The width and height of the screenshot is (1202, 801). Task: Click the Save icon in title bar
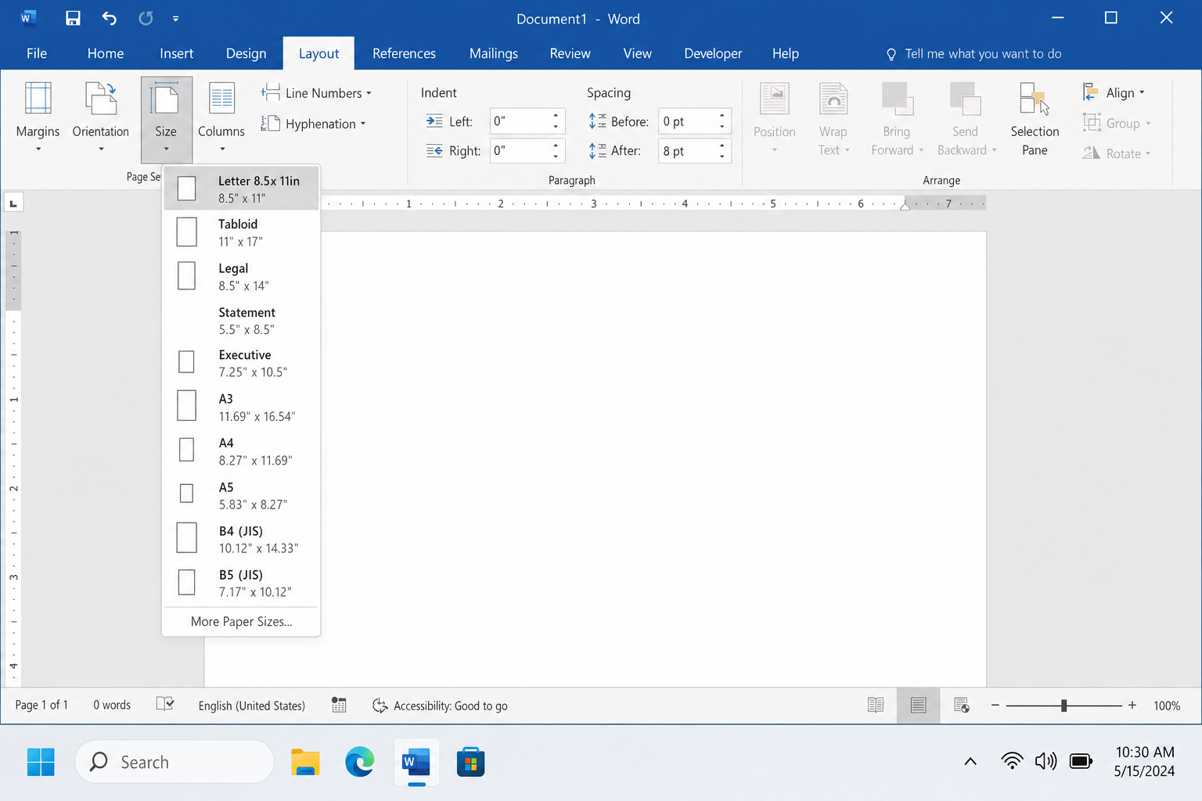(x=73, y=18)
